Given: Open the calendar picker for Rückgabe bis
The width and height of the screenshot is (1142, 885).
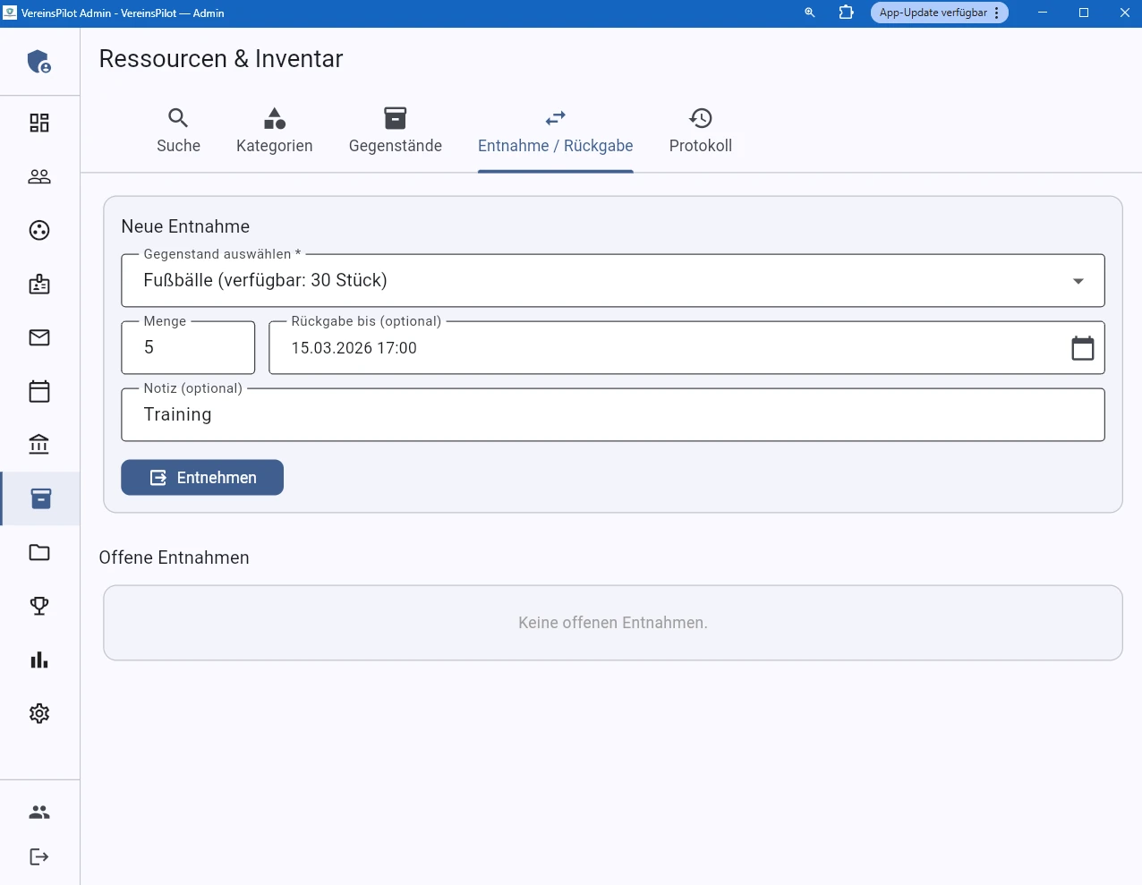Looking at the screenshot, I should [1082, 348].
